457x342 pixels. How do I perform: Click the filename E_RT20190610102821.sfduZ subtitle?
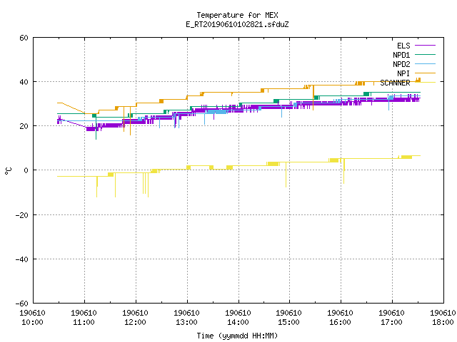[237, 24]
